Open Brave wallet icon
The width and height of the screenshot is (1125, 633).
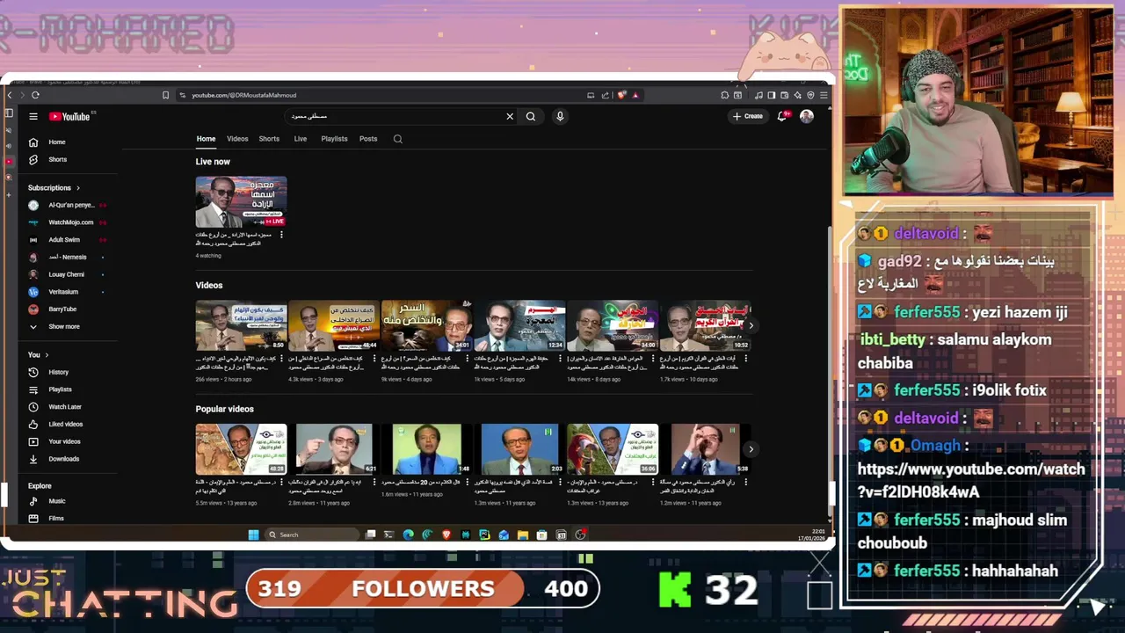tap(784, 95)
